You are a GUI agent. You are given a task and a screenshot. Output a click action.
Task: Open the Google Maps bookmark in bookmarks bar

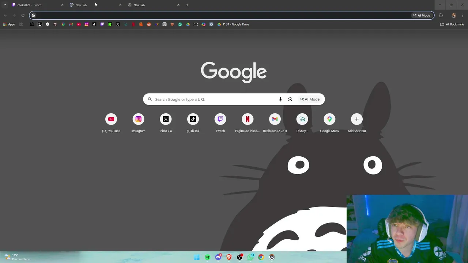point(63,24)
